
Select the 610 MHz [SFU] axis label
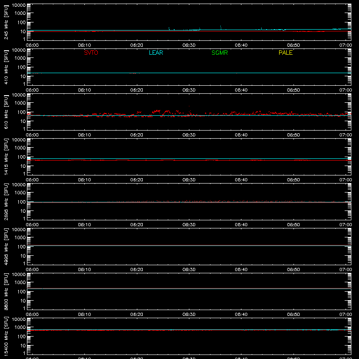[x=6, y=112]
